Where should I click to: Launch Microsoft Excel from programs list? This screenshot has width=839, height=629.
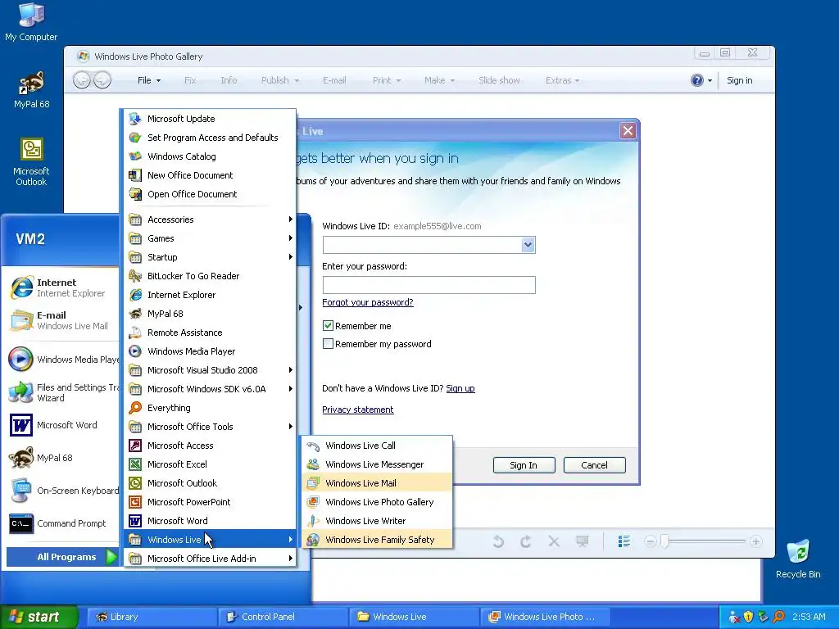(210, 464)
